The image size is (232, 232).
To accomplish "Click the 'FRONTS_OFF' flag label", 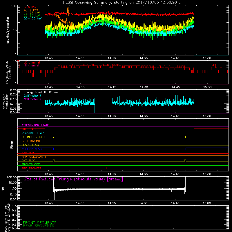I will [31, 164].
